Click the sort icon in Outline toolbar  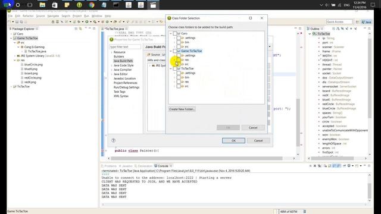[338, 29]
